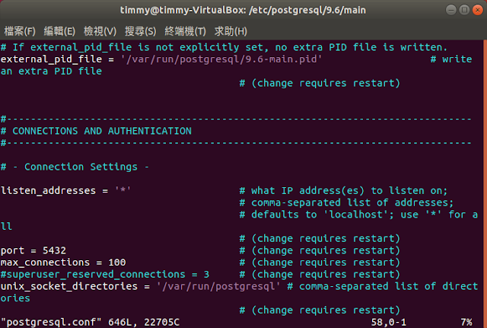Click the #superuser_reserved_connections = 3 line
This screenshot has width=487, height=328.
point(105,274)
